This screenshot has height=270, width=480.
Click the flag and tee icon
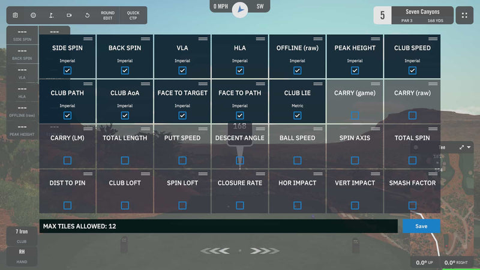point(52,16)
